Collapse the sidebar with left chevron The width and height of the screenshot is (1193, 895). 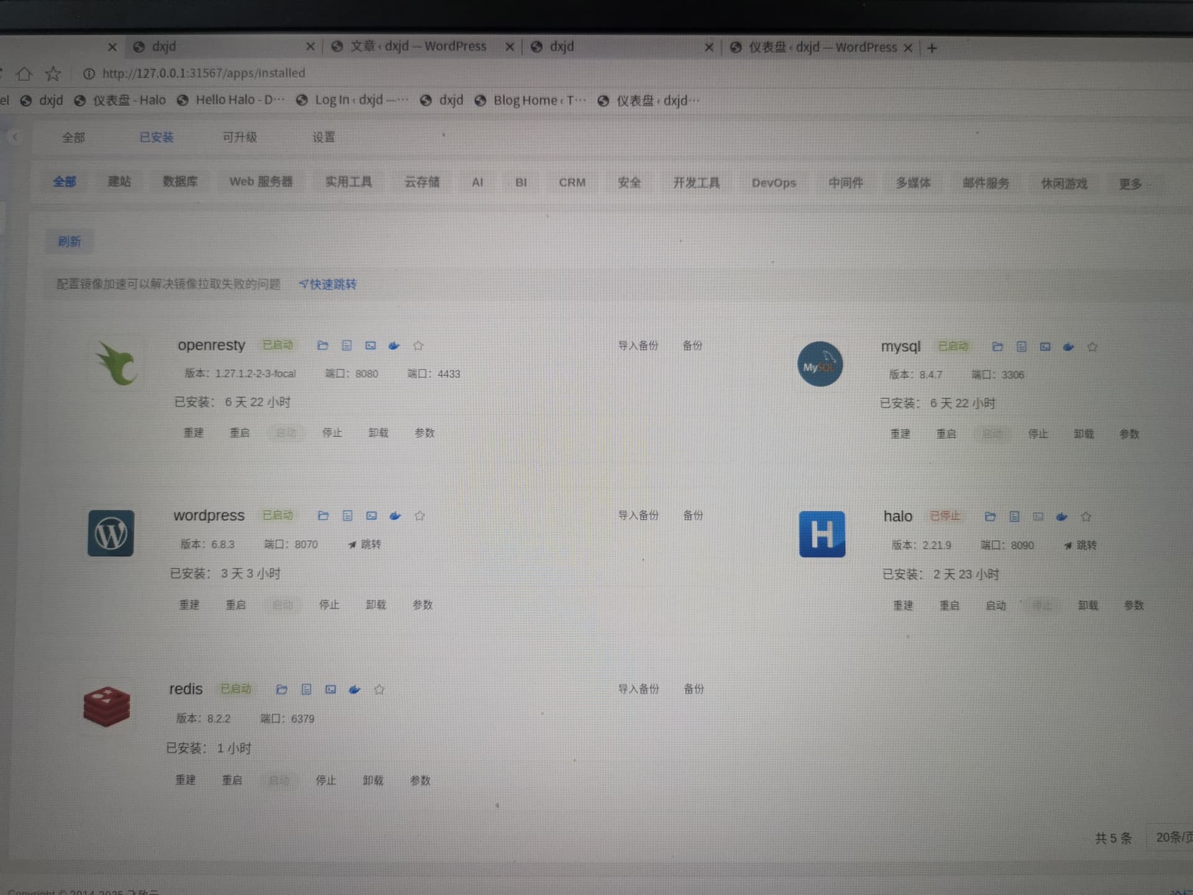point(15,137)
